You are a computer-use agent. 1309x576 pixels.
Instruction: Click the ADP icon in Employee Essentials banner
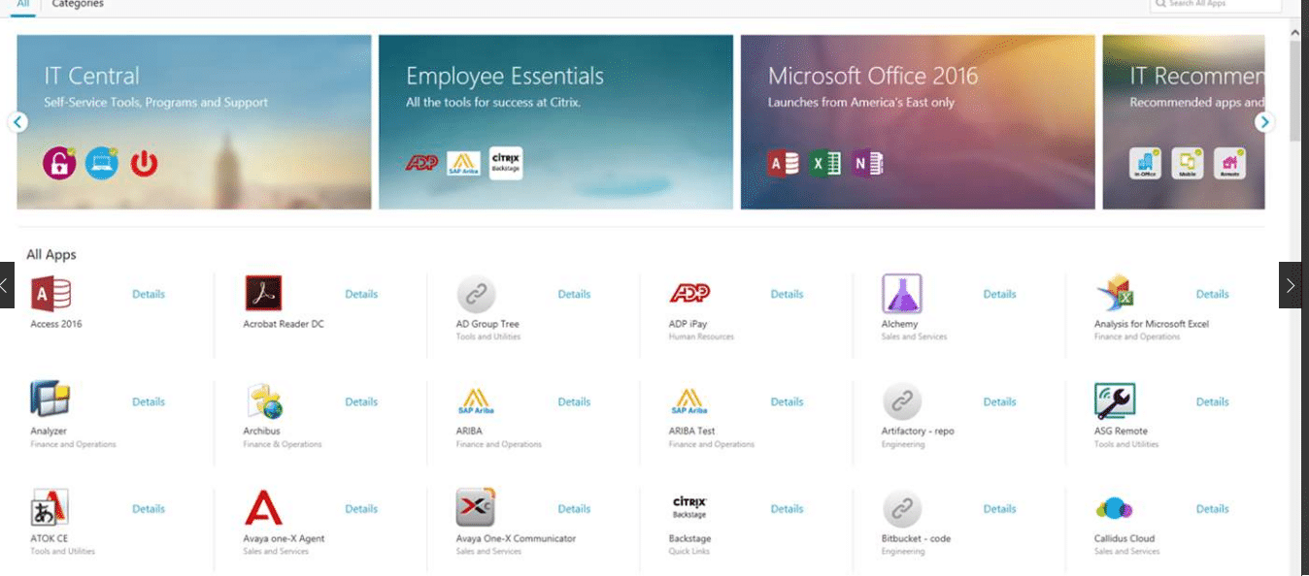tap(421, 163)
